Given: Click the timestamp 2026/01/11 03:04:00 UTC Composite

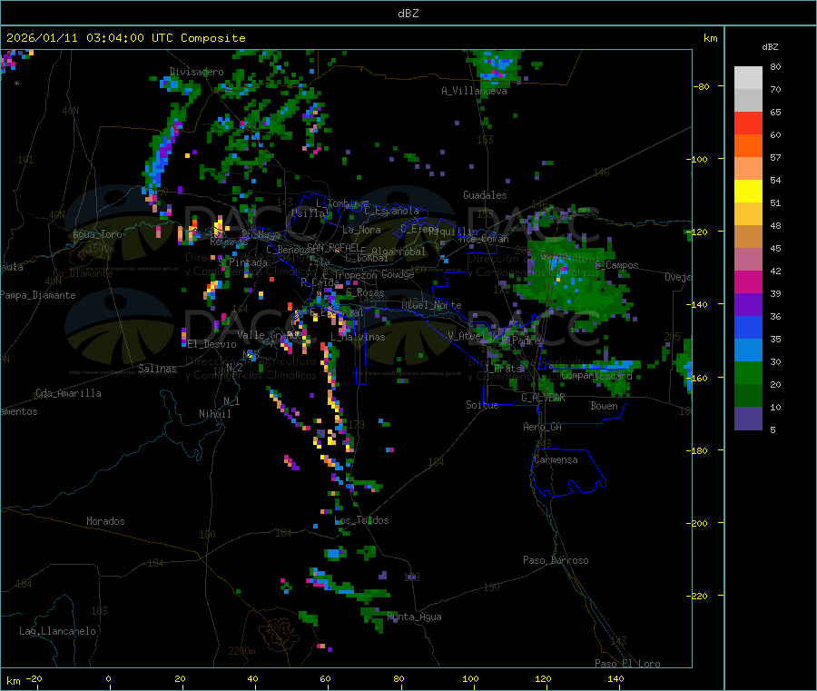Looking at the screenshot, I should (125, 38).
